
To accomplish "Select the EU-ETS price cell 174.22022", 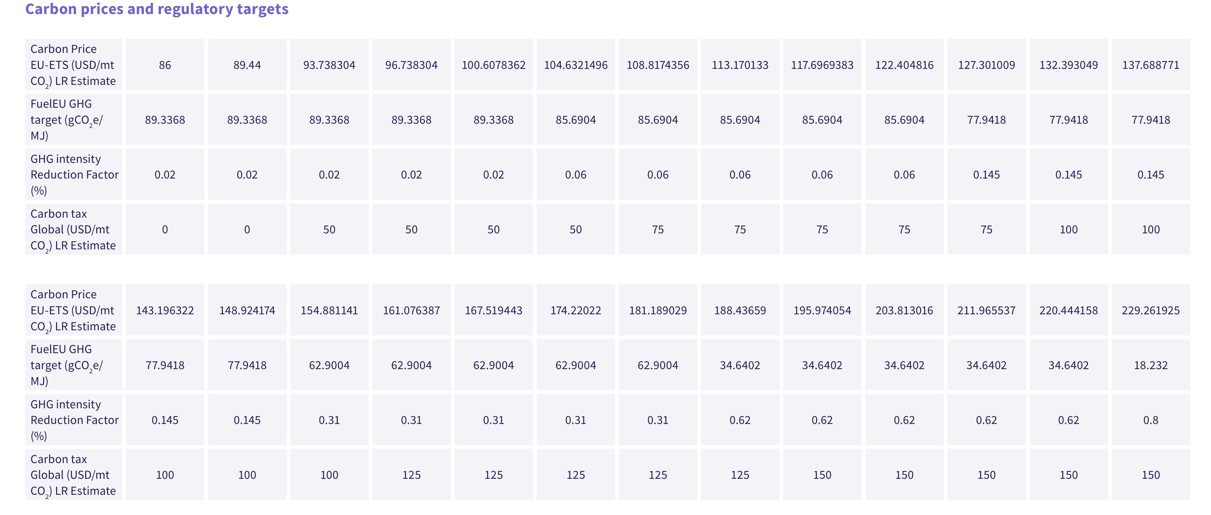I will pos(576,310).
